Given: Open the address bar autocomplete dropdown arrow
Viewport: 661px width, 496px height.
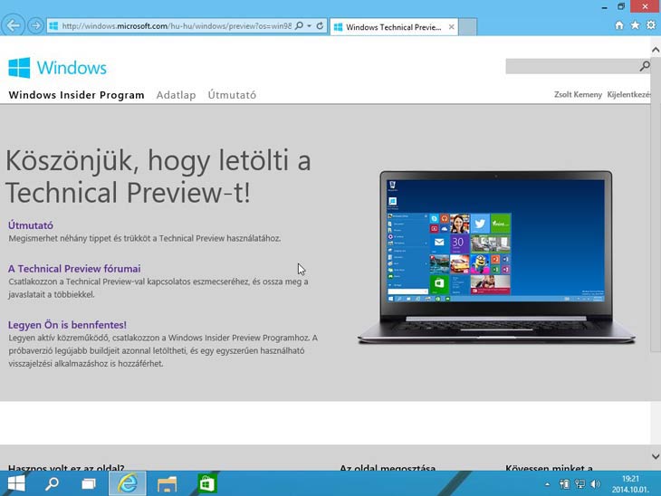Looking at the screenshot, I should 310,25.
